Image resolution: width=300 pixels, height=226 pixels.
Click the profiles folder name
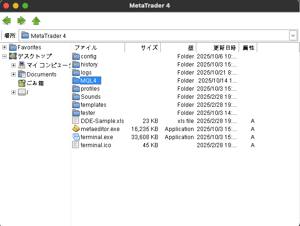[90, 89]
